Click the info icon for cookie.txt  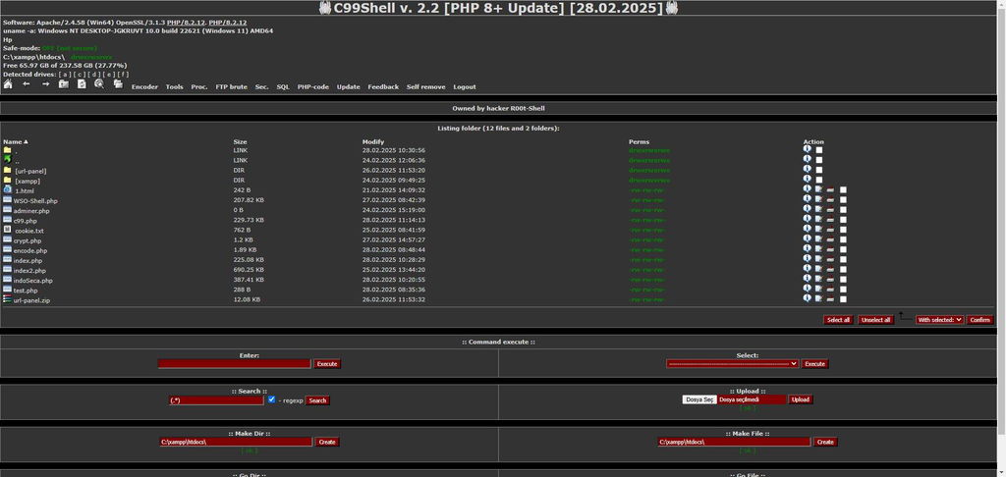(x=808, y=229)
